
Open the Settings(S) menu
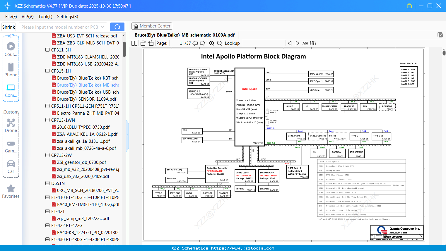[67, 17]
